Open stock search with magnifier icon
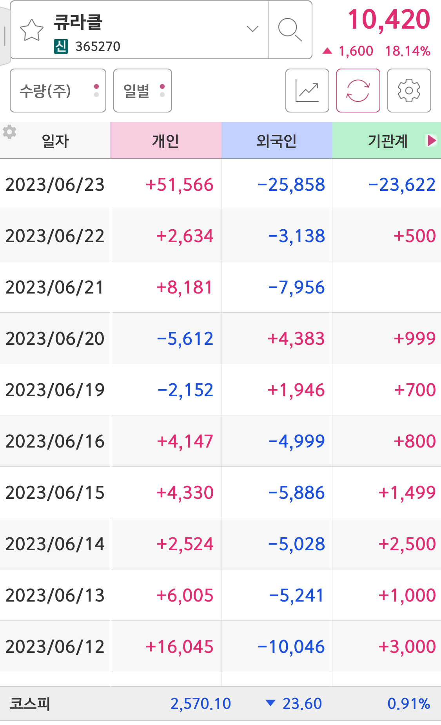 click(x=290, y=30)
